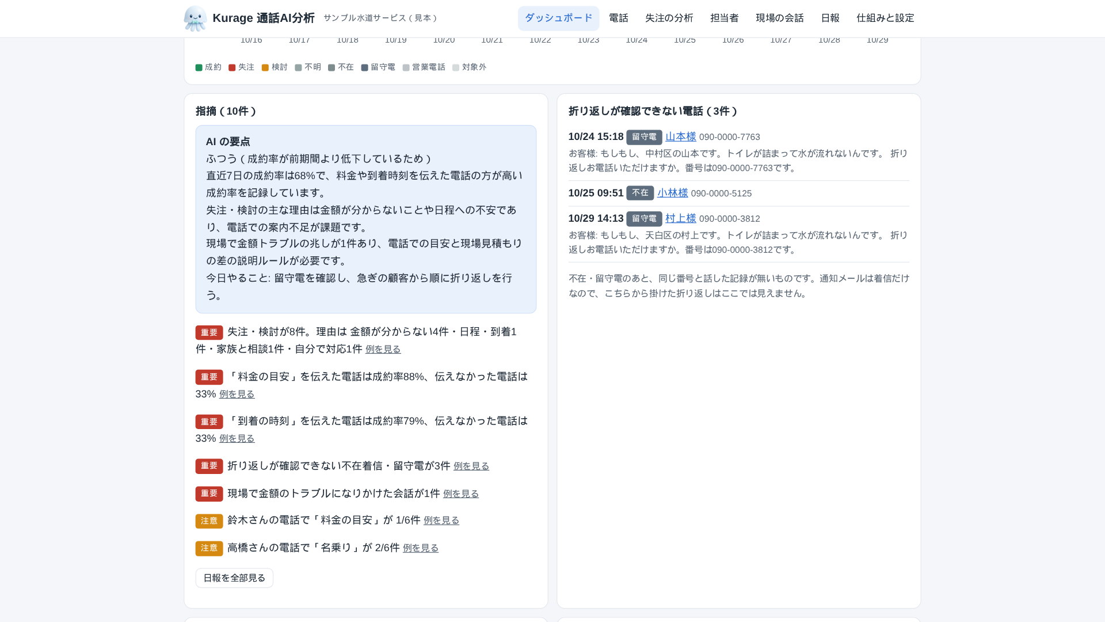Open 例を見る for 到着の時刻 成約率79%
Image resolution: width=1105 pixels, height=622 pixels.
[237, 439]
